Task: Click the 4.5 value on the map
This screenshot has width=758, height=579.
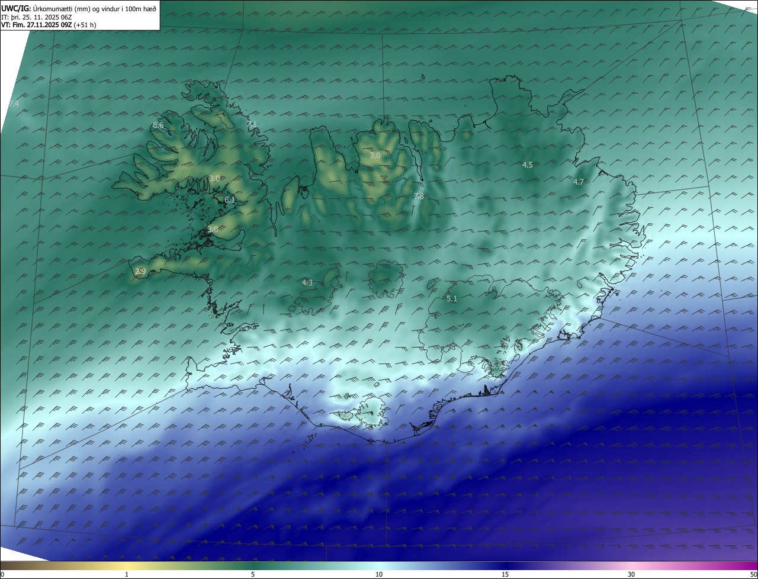Action: [528, 165]
